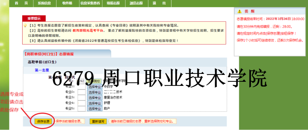Click the 专业5: label
Image resolution: width=308 pixels, height=130 pixels.
tap(70, 108)
